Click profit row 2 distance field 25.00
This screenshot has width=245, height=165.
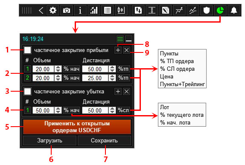[95, 78]
